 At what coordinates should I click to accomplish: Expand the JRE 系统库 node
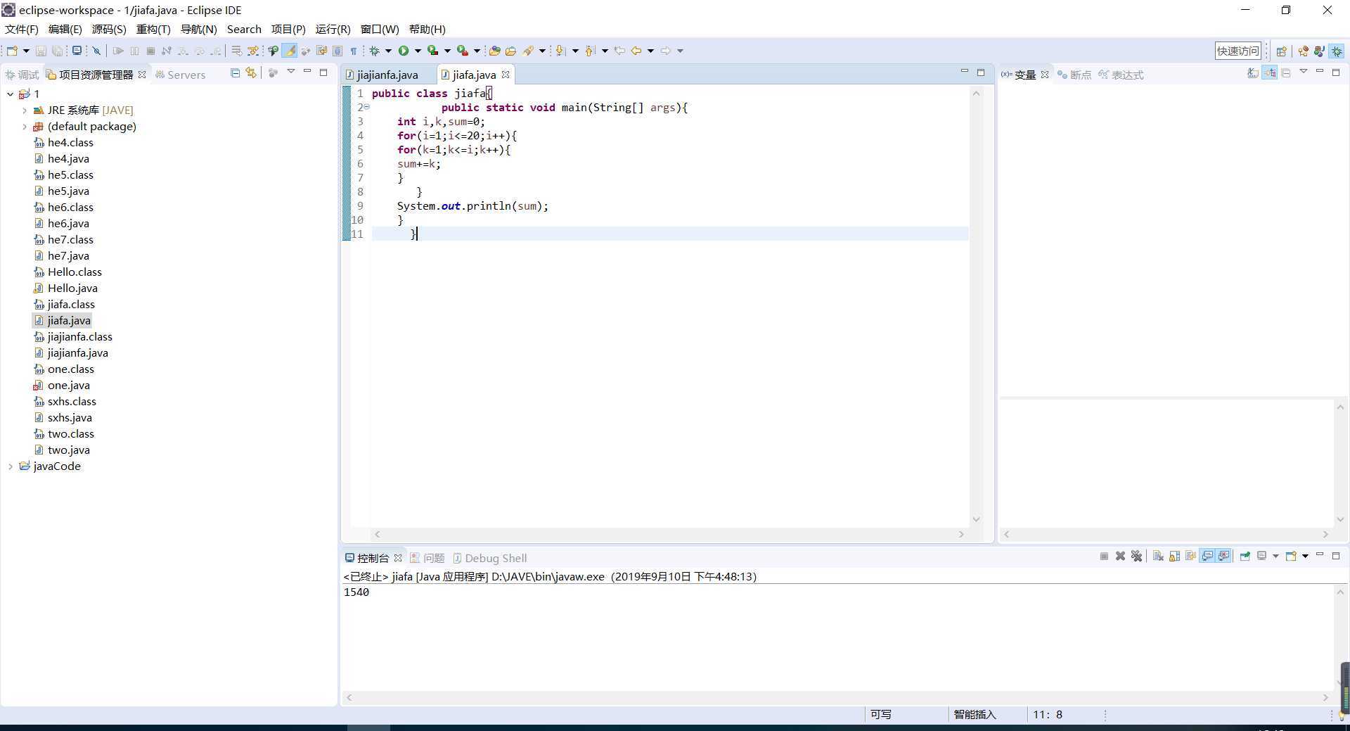[25, 110]
